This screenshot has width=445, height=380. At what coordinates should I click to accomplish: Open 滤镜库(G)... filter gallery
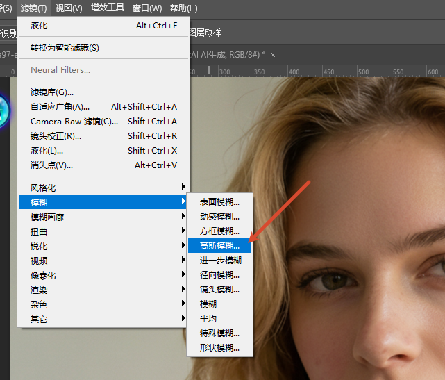click(103, 92)
